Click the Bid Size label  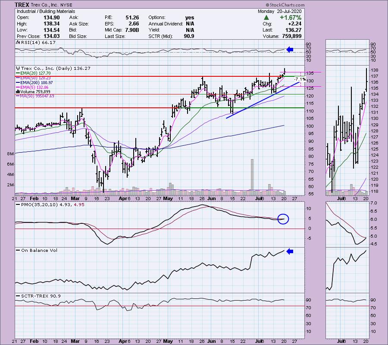78,36
